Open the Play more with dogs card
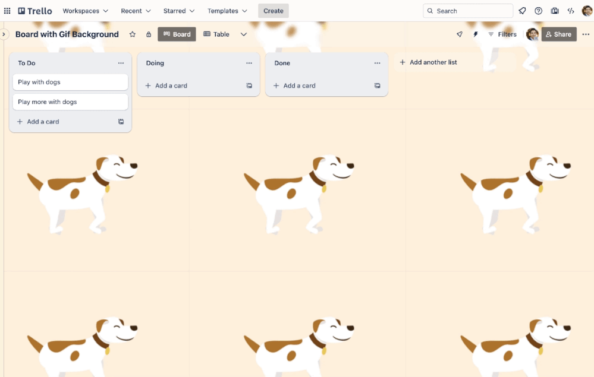The image size is (594, 377). pyautogui.click(x=70, y=102)
